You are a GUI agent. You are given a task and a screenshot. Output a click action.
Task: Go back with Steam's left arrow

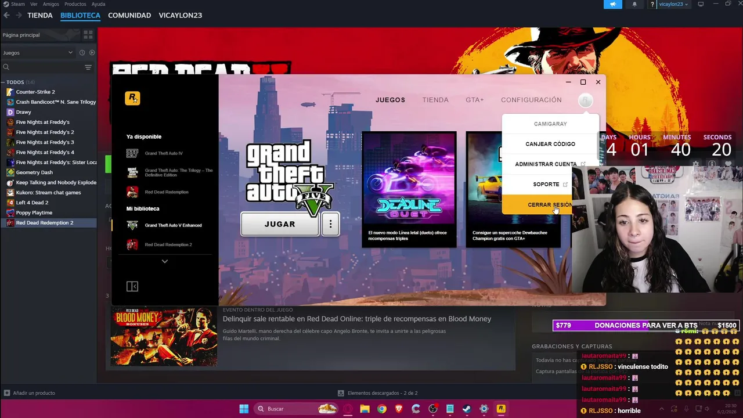point(6,15)
